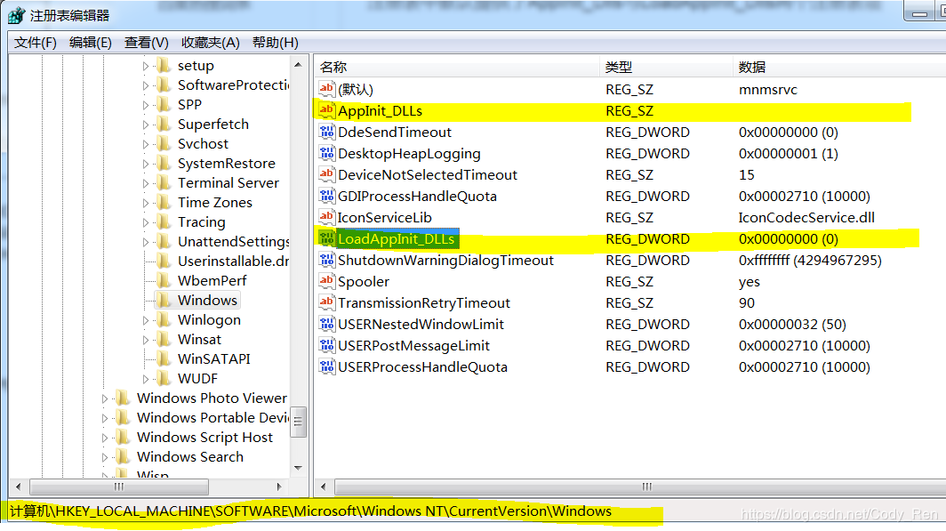946x531 pixels.
Task: Click the AppInit_DLLs string value icon
Action: tap(326, 111)
